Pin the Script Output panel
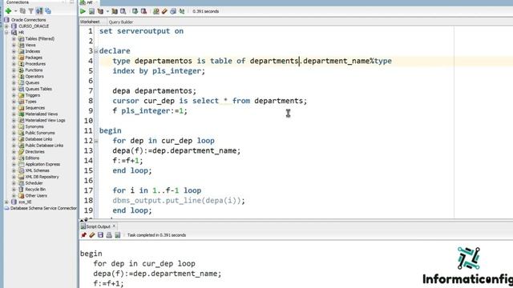 coord(83,235)
